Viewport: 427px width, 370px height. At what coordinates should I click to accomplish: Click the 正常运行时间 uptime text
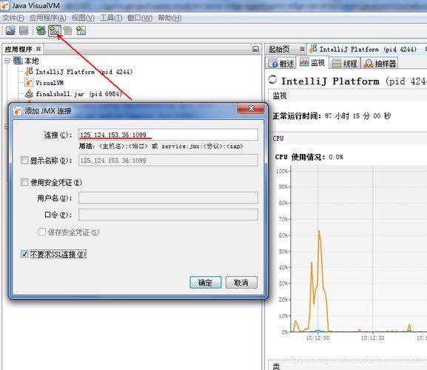(x=332, y=116)
